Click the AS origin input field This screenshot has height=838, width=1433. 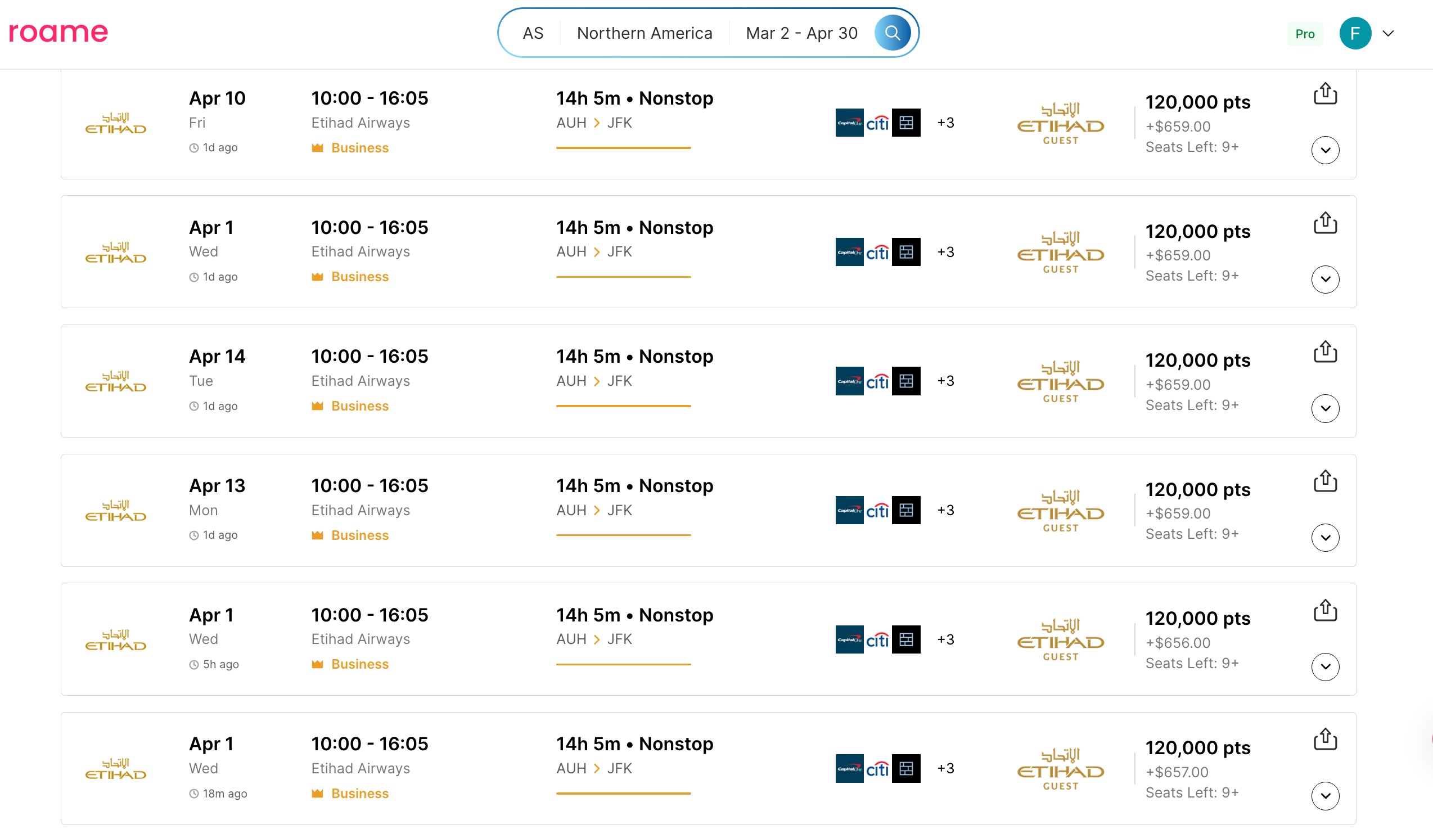533,33
